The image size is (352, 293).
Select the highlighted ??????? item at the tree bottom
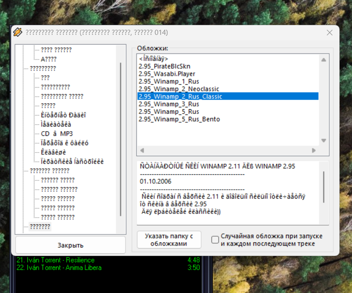[40, 226]
